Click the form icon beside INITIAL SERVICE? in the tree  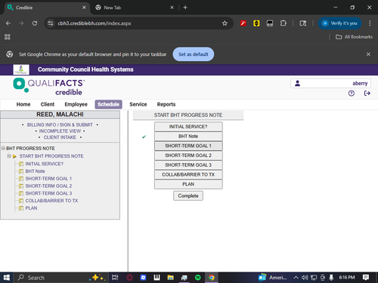pyautogui.click(x=21, y=164)
